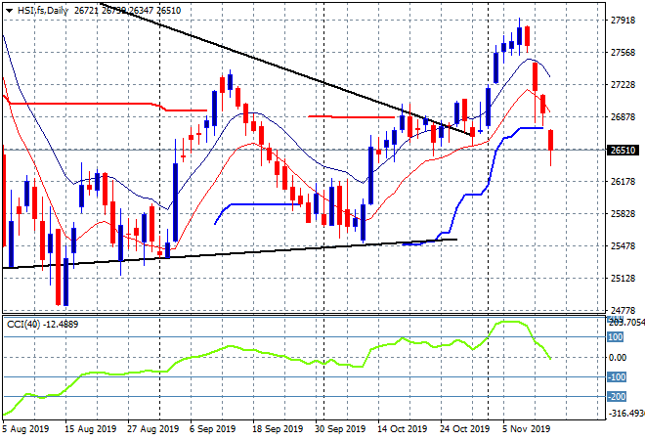Click the 18 Sep 2019 date label
Viewport: 645px width, 440px height.
[x=278, y=429]
